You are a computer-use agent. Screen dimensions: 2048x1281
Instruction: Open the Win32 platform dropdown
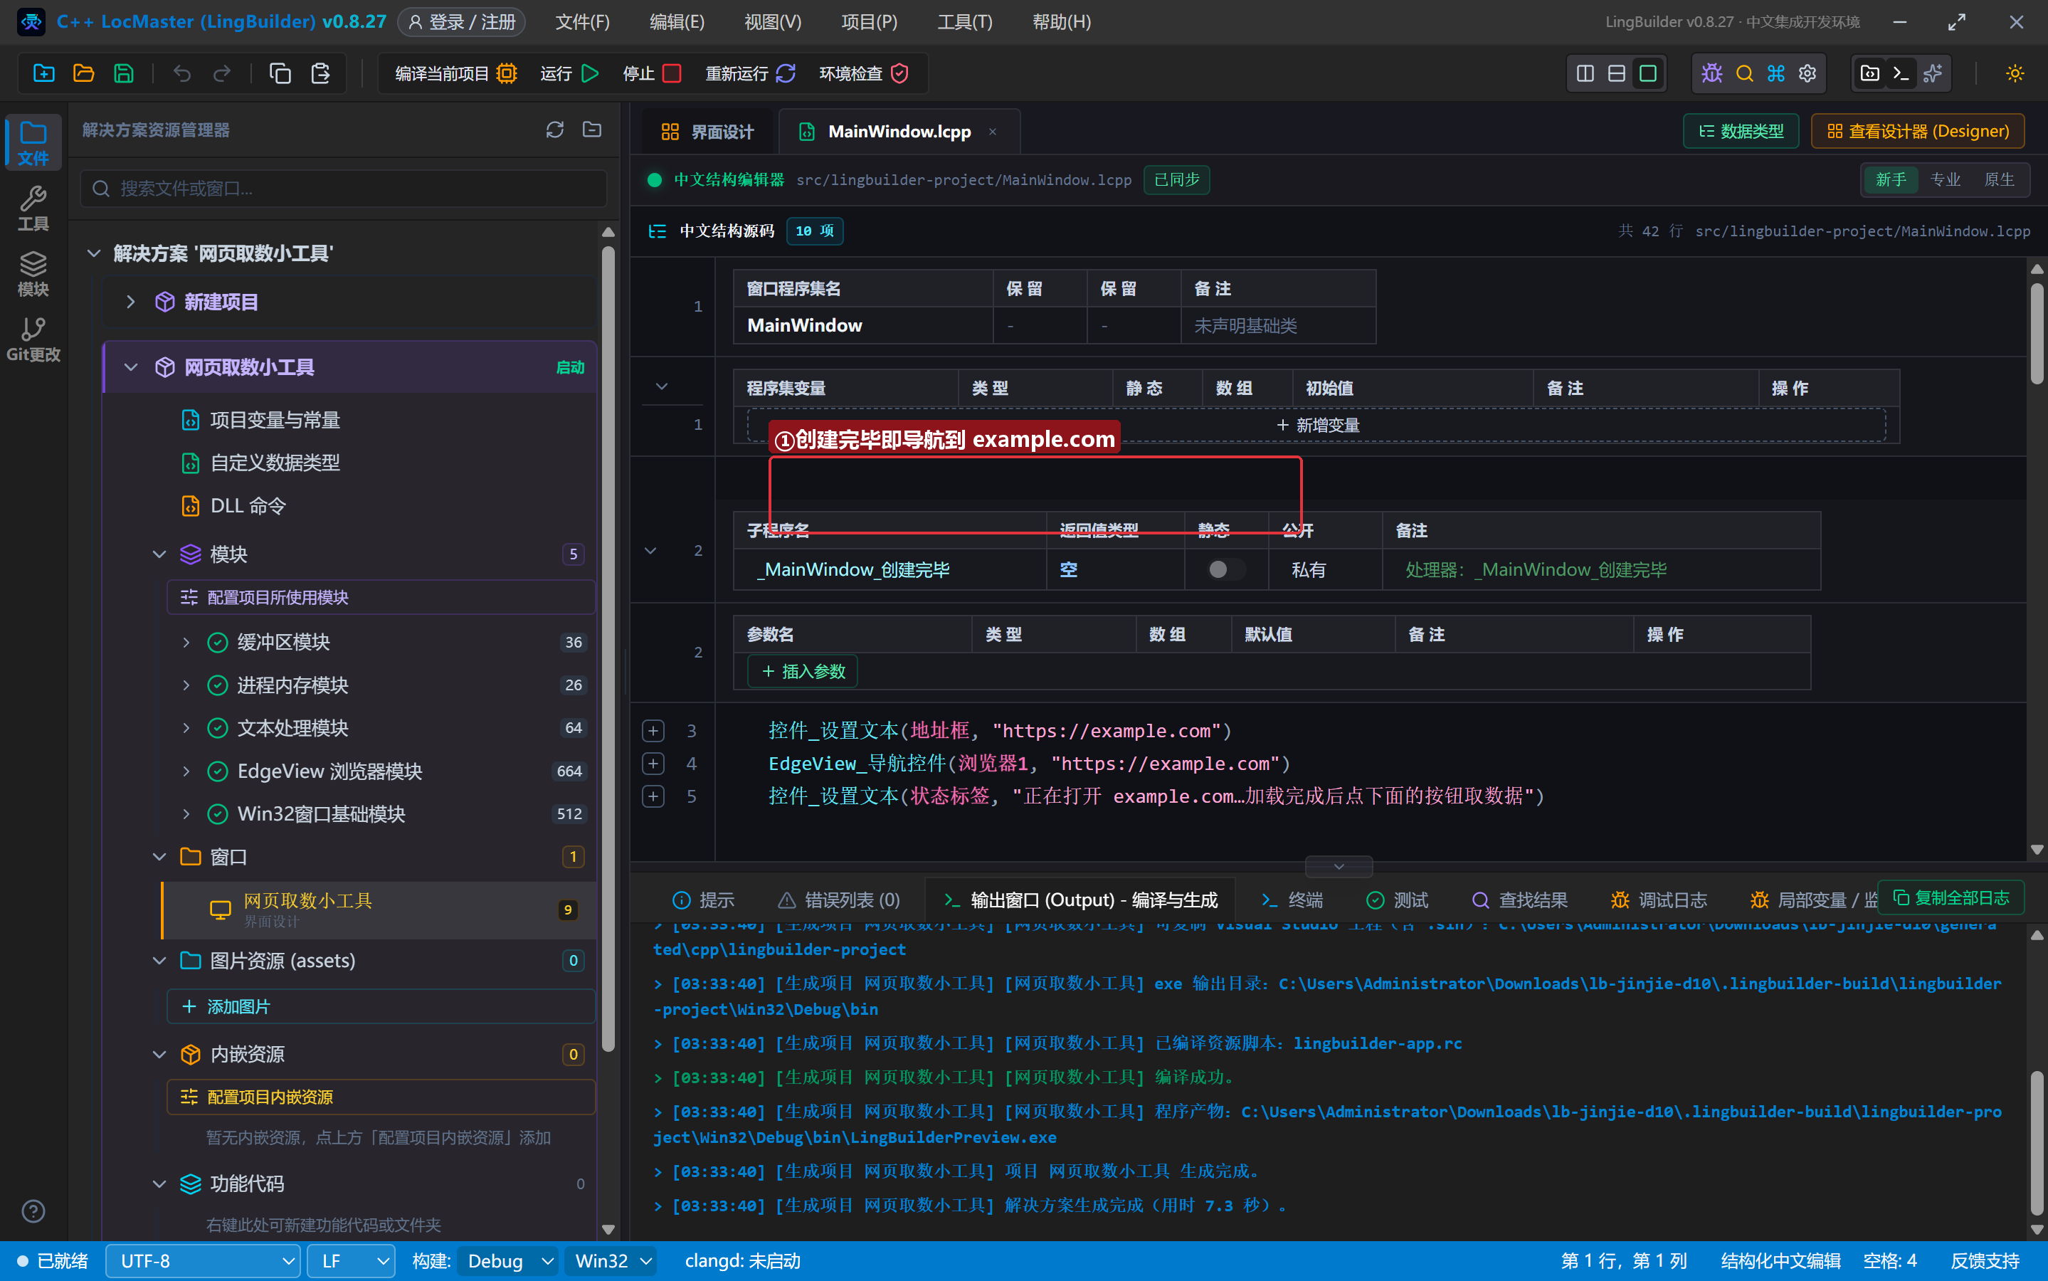pos(613,1260)
